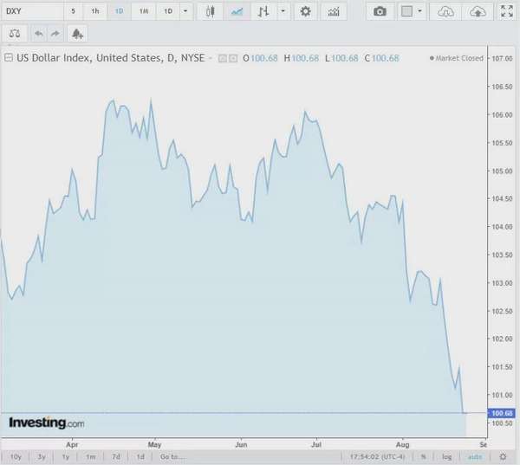Open the axis settings gear at bottom right
Image resolution: width=520 pixels, height=465 pixels.
(x=503, y=457)
